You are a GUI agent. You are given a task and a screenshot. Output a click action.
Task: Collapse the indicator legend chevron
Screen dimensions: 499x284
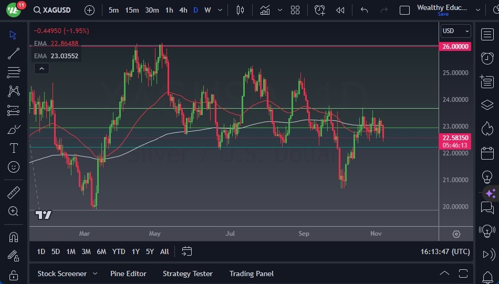(x=41, y=68)
